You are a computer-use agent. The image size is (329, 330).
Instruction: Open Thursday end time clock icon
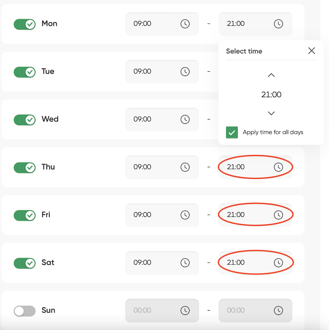[278, 167]
